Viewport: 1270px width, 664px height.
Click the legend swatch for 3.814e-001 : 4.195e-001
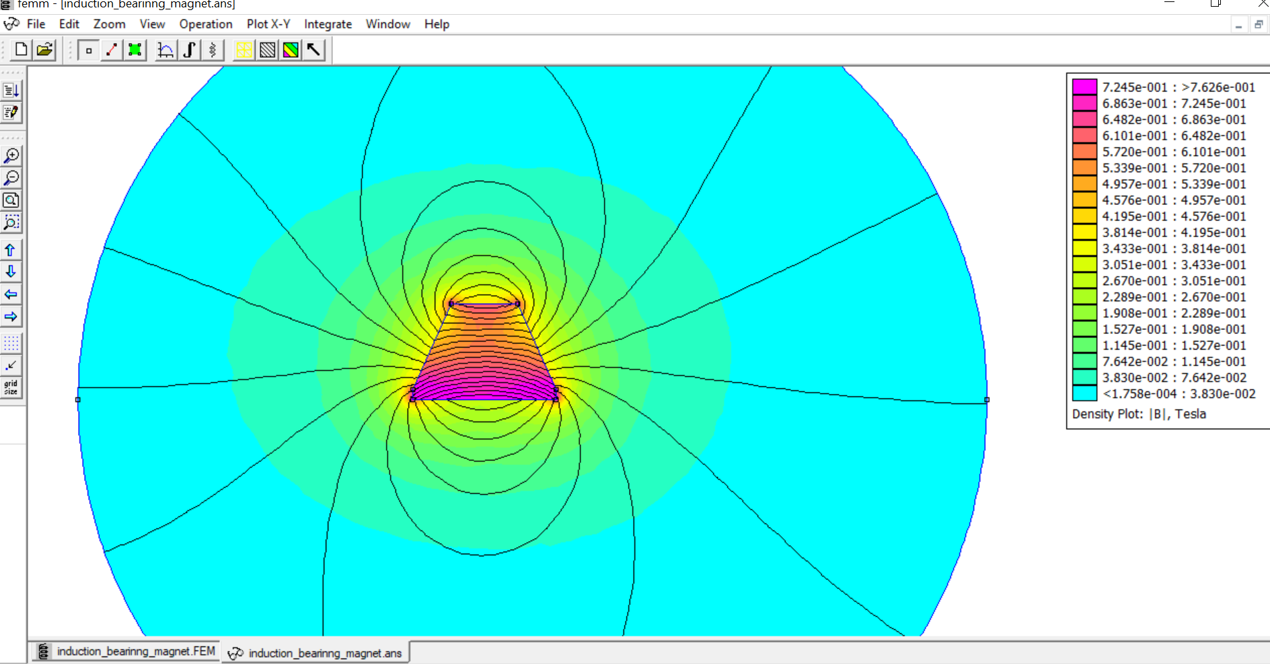[x=1084, y=233]
